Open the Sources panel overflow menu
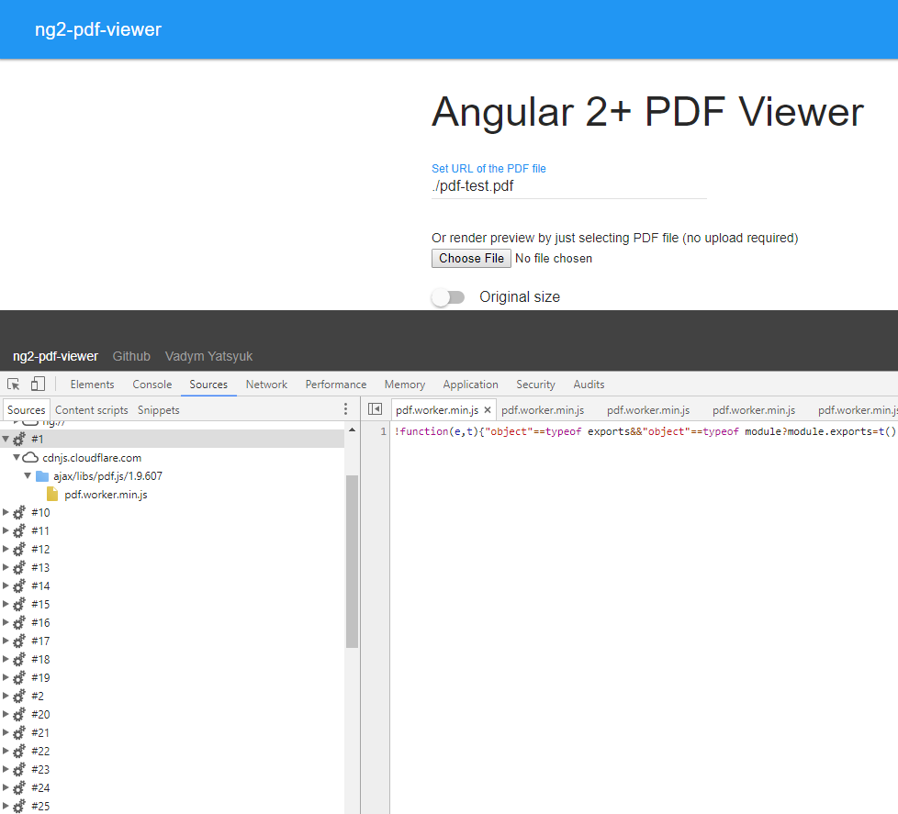This screenshot has width=898, height=814. pos(345,408)
